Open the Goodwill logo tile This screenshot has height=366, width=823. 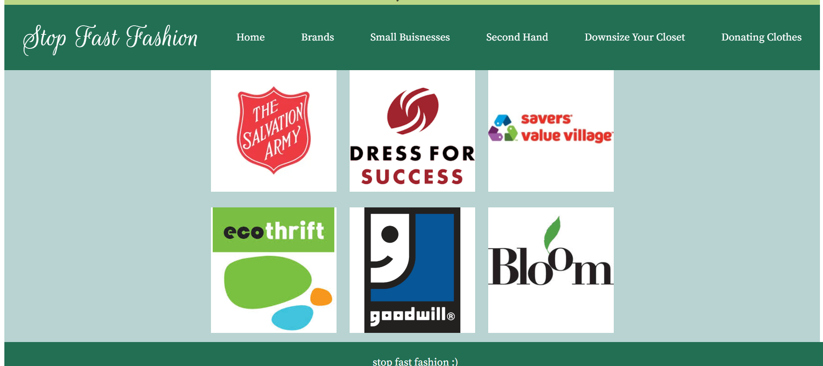pyautogui.click(x=412, y=270)
